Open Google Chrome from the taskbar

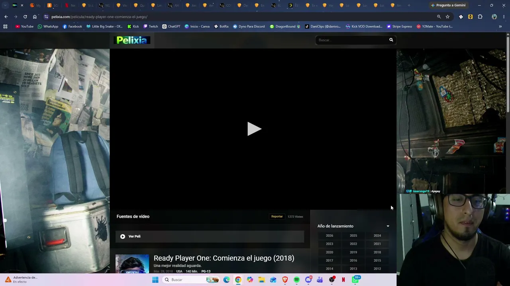pyautogui.click(x=238, y=280)
